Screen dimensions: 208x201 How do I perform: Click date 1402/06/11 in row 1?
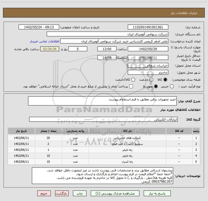tap(21, 138)
